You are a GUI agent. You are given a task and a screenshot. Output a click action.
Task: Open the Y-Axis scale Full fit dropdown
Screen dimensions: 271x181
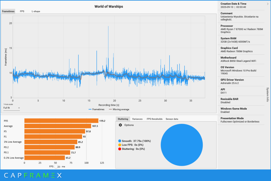click(11, 108)
